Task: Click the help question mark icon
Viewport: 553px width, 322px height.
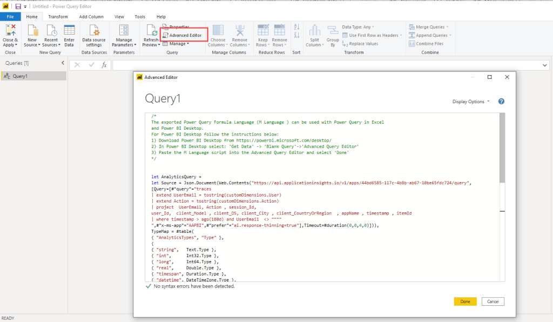Action: (x=501, y=102)
